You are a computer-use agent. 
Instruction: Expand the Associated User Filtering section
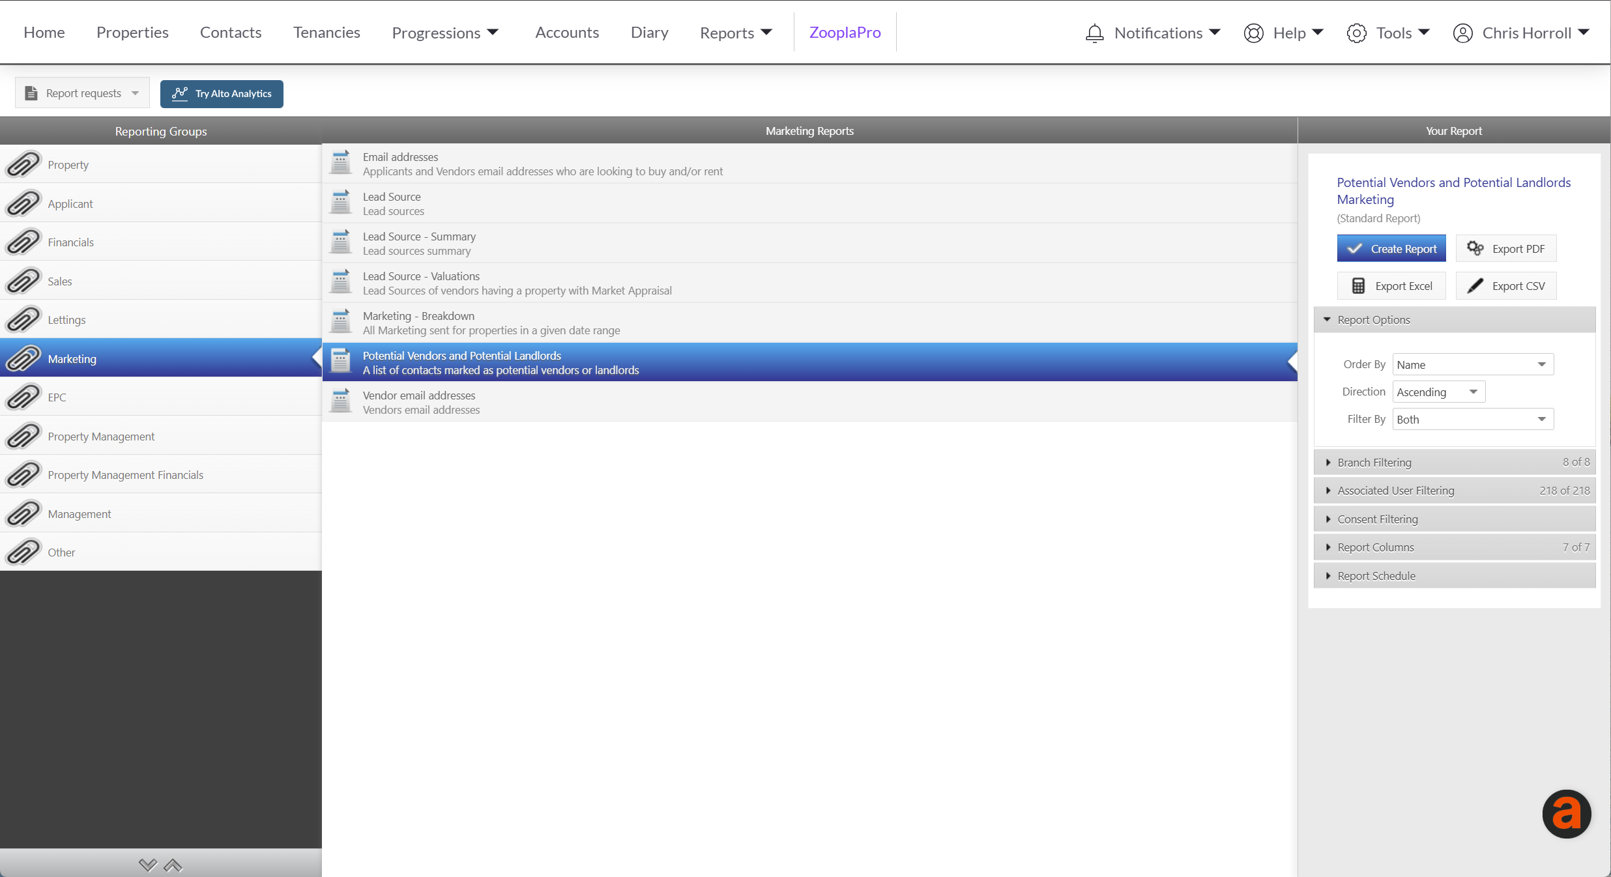pos(1455,491)
